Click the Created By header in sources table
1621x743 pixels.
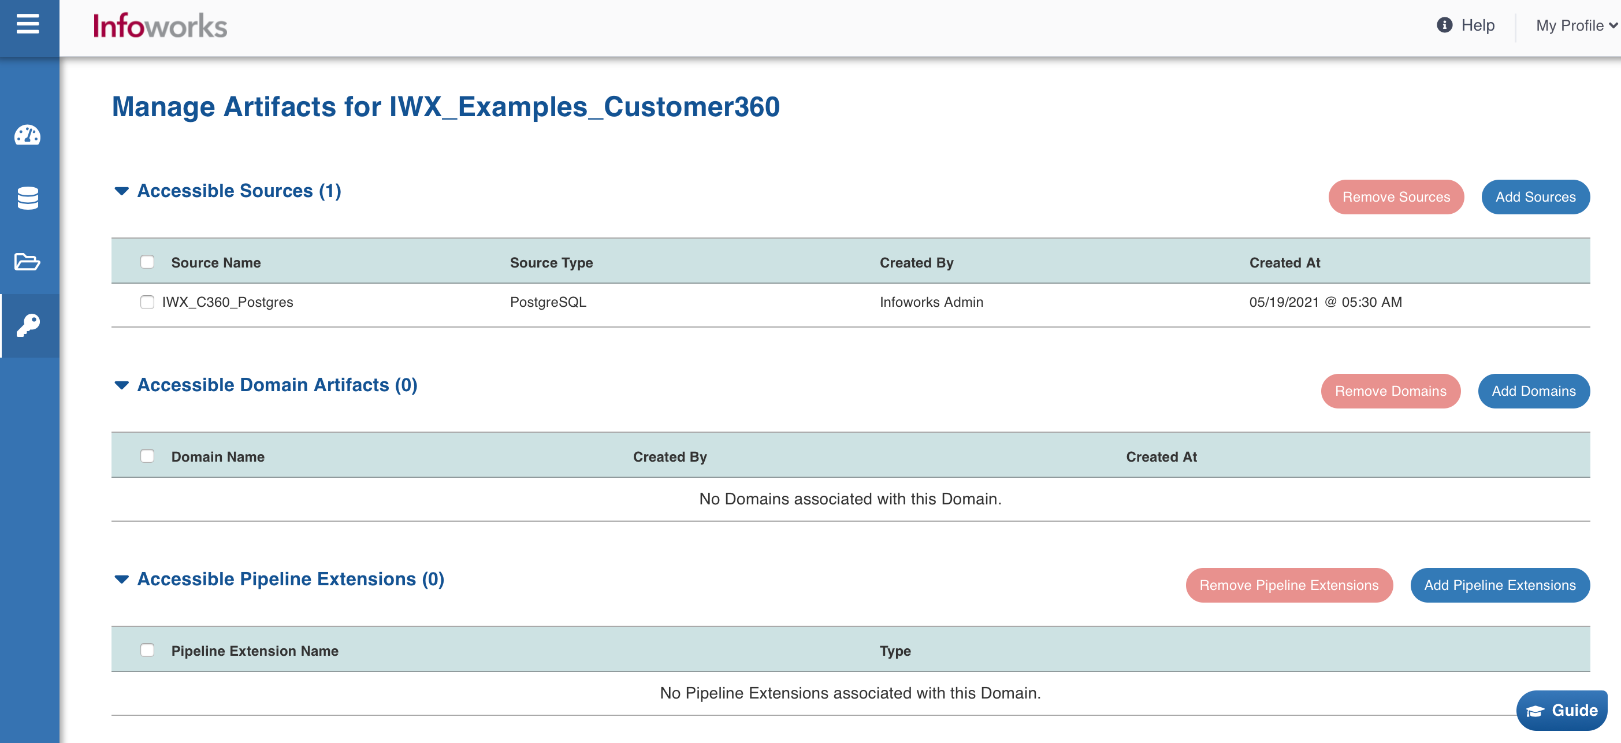click(916, 263)
